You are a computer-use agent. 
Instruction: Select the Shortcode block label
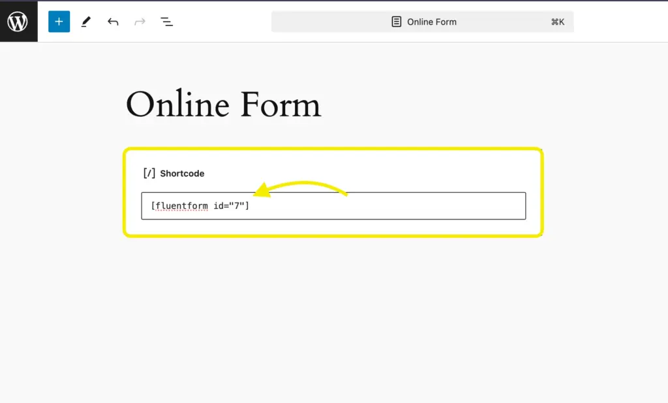pos(182,173)
